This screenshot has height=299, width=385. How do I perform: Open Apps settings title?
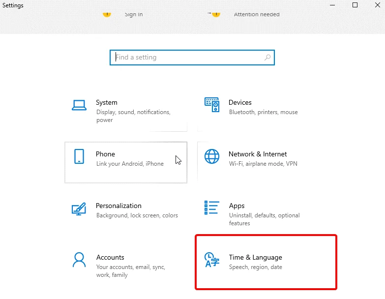tap(237, 206)
